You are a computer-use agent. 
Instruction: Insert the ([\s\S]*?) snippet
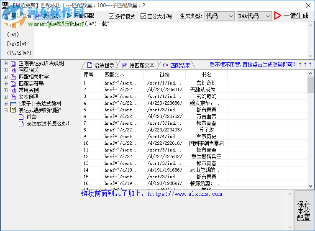pyautogui.click(x=19, y=53)
